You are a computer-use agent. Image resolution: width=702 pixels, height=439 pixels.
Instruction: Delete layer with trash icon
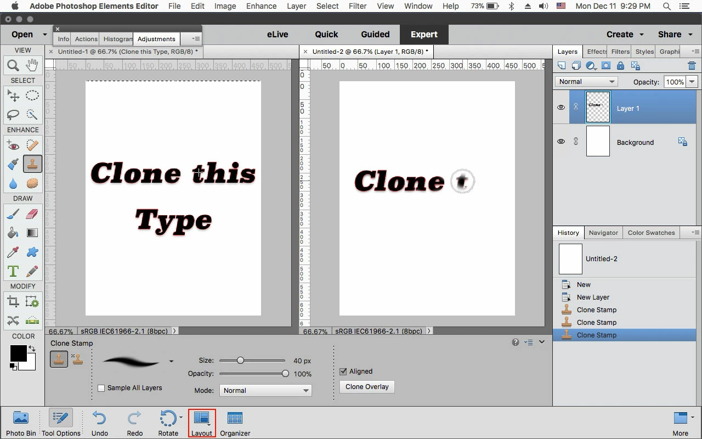pos(692,66)
